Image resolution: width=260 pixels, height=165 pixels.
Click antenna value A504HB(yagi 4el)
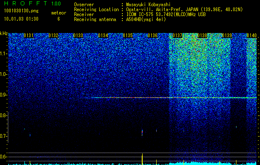coord(146,19)
